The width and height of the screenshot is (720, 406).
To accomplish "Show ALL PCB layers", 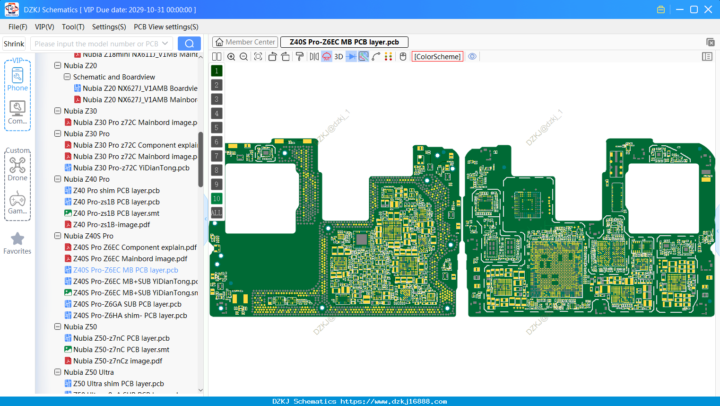I will click(217, 213).
